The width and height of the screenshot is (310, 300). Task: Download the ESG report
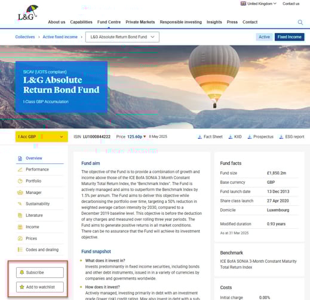pyautogui.click(x=291, y=137)
